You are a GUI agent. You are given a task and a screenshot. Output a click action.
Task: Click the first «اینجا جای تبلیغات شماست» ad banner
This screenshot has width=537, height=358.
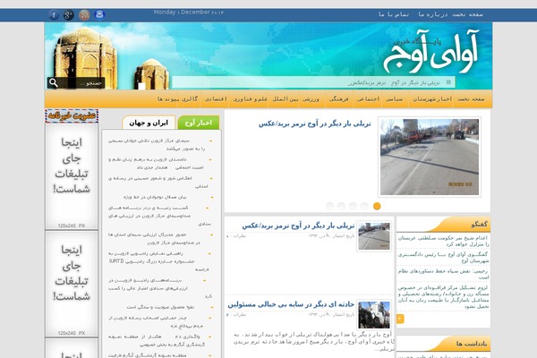[x=72, y=176]
